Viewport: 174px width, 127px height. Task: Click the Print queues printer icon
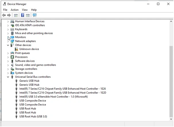12,53
